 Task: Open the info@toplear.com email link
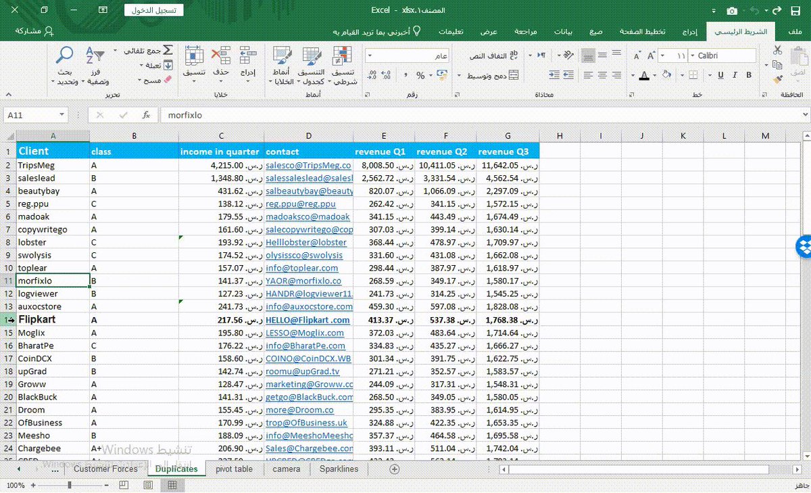[301, 268]
